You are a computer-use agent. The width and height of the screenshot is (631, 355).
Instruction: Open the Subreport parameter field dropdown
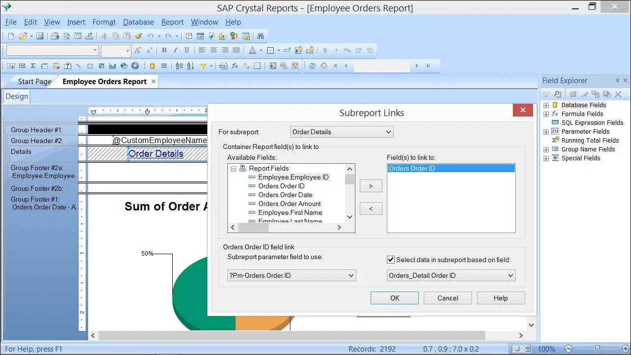coord(351,275)
